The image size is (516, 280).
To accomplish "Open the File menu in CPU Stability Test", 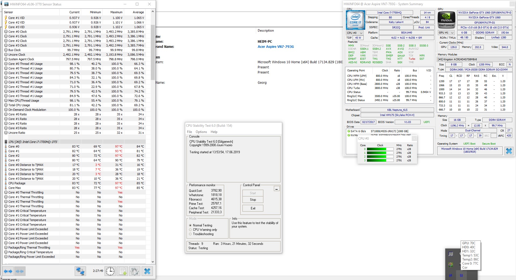I will coord(189,132).
